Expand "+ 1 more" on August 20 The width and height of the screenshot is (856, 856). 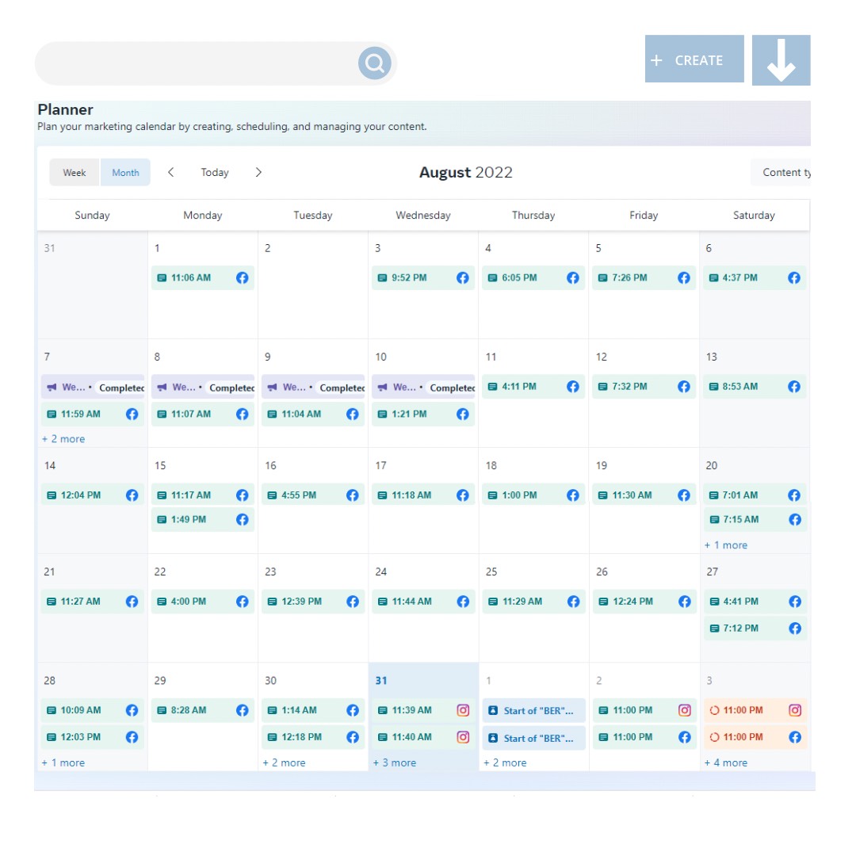pyautogui.click(x=725, y=545)
